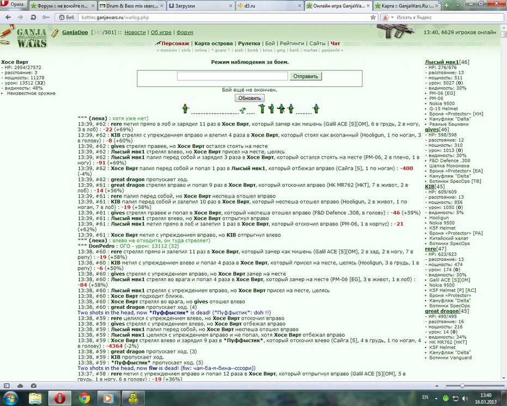This screenshot has width=507, height=406.
Task: Click the red-capped soldier figure on the battlefield
Action: (185, 109)
